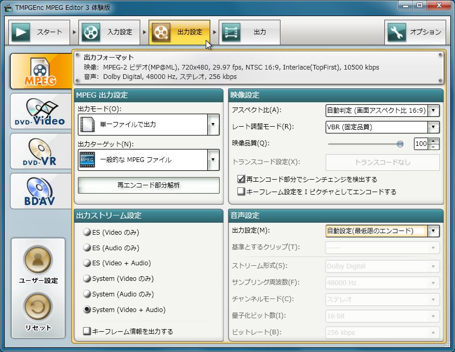Click the 映像品質 value field showing 100
The image size is (455, 352).
(421, 144)
